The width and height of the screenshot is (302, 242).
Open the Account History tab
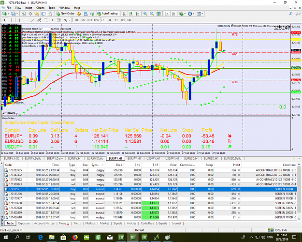(44, 223)
